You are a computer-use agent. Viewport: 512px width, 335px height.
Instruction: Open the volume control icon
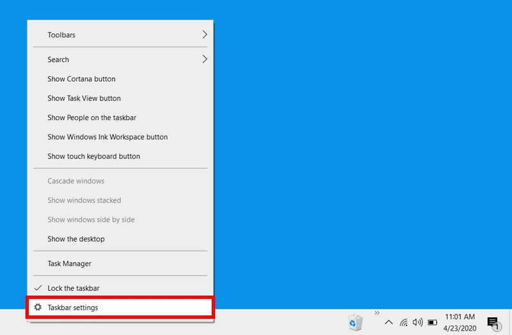click(x=418, y=322)
